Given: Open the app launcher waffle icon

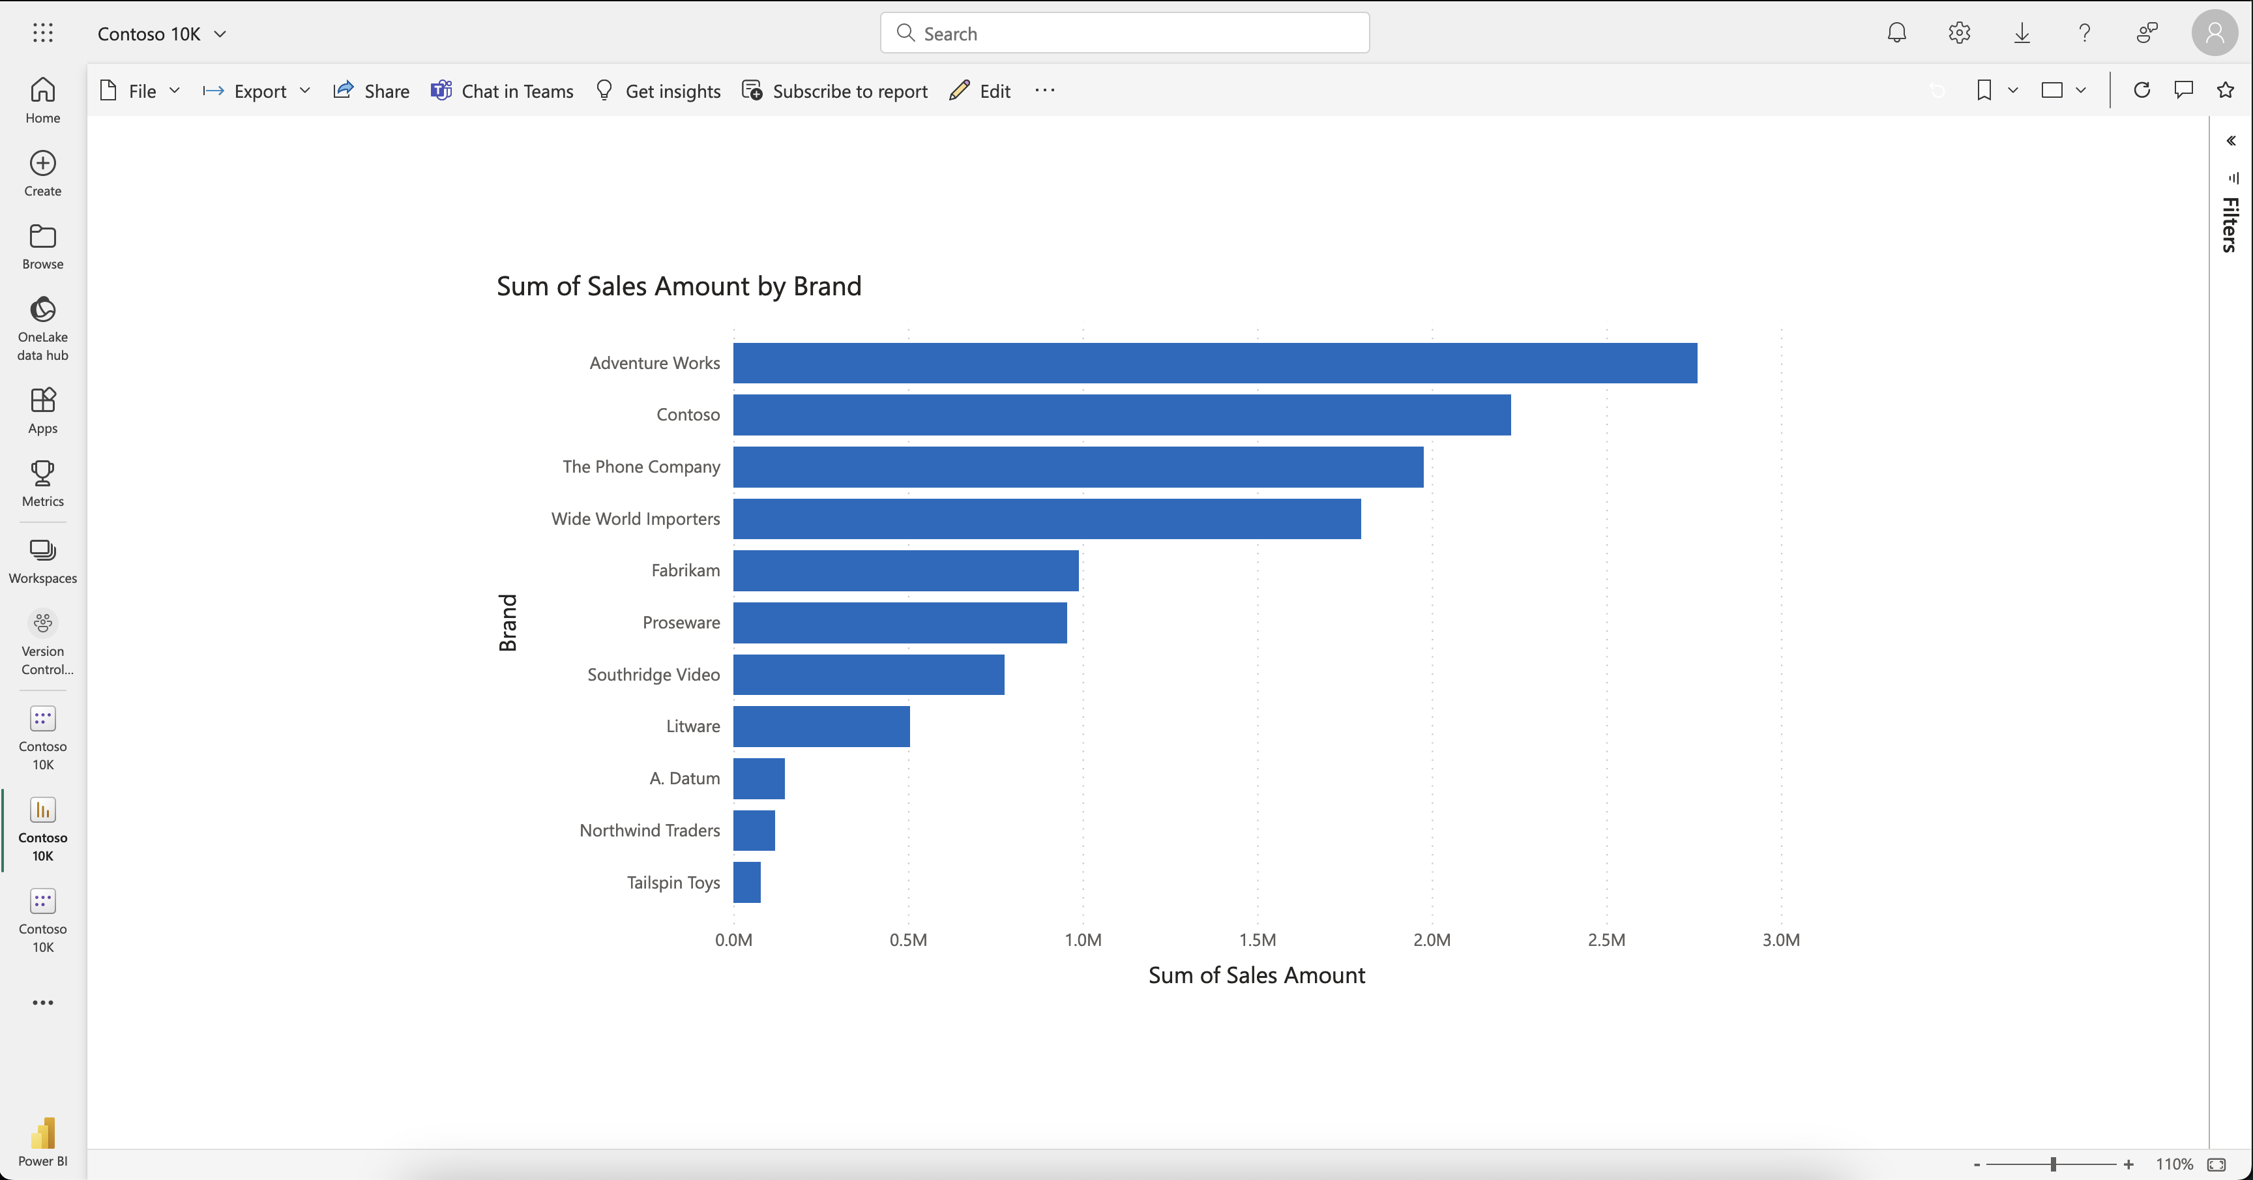Looking at the screenshot, I should click(x=43, y=33).
